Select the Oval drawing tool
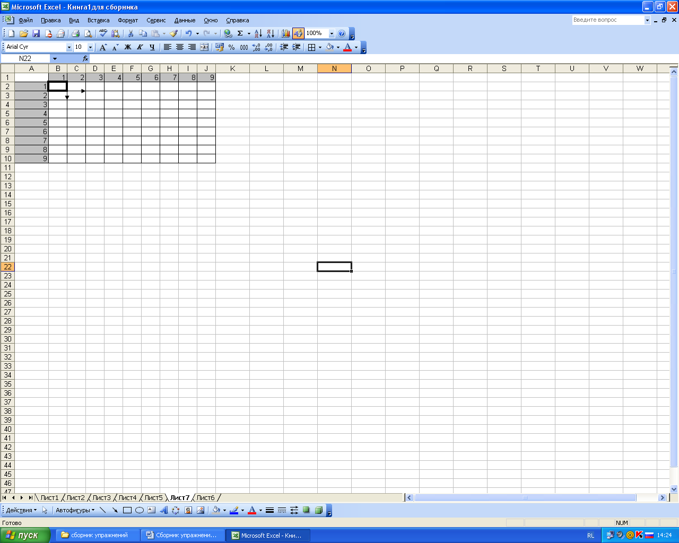The image size is (679, 543). click(140, 510)
